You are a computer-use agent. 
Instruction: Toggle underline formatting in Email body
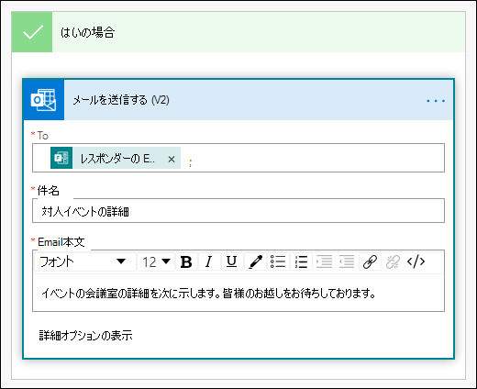pyautogui.click(x=231, y=262)
